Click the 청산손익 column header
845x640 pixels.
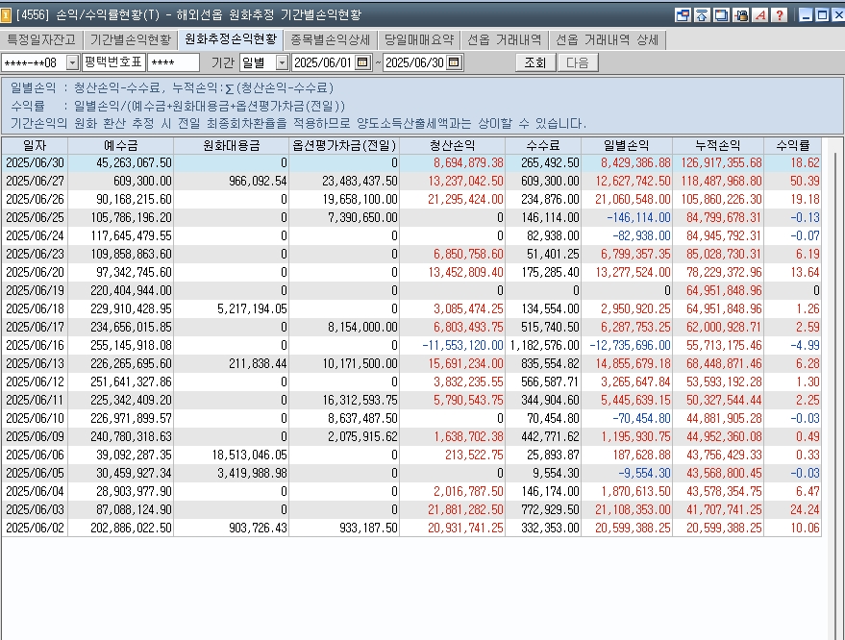(x=453, y=145)
